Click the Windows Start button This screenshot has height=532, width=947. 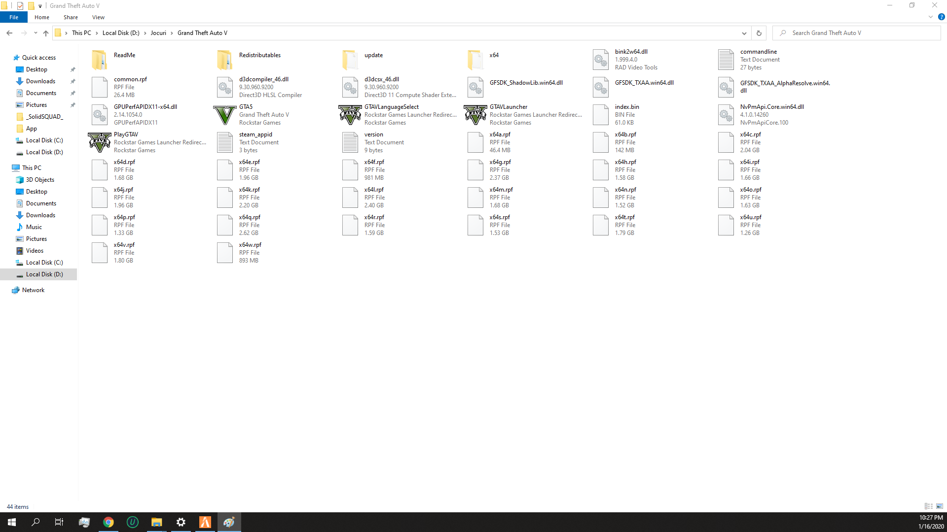[x=12, y=522]
